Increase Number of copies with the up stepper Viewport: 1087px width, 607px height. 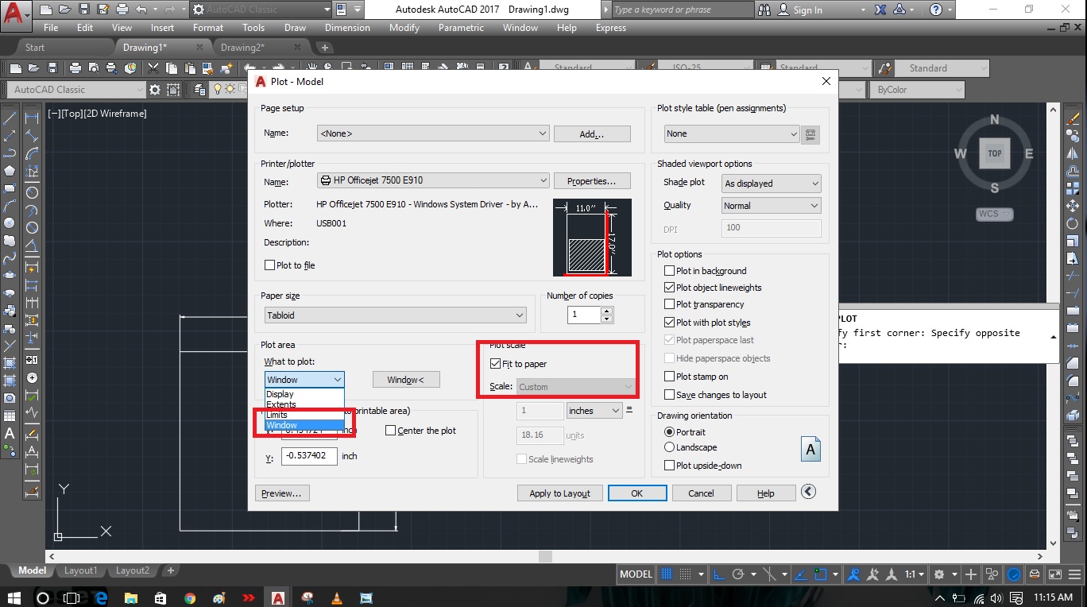pyautogui.click(x=605, y=311)
